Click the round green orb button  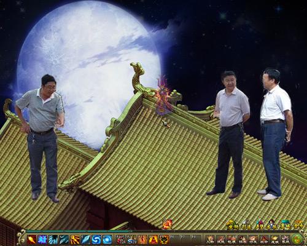(x=297, y=239)
